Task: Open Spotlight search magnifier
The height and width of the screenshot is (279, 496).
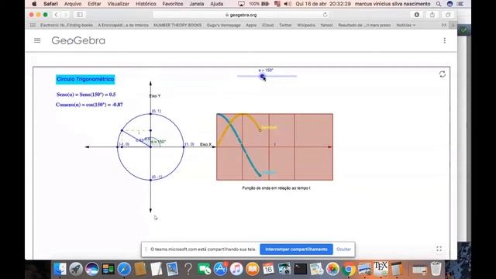Action: click(x=439, y=4)
